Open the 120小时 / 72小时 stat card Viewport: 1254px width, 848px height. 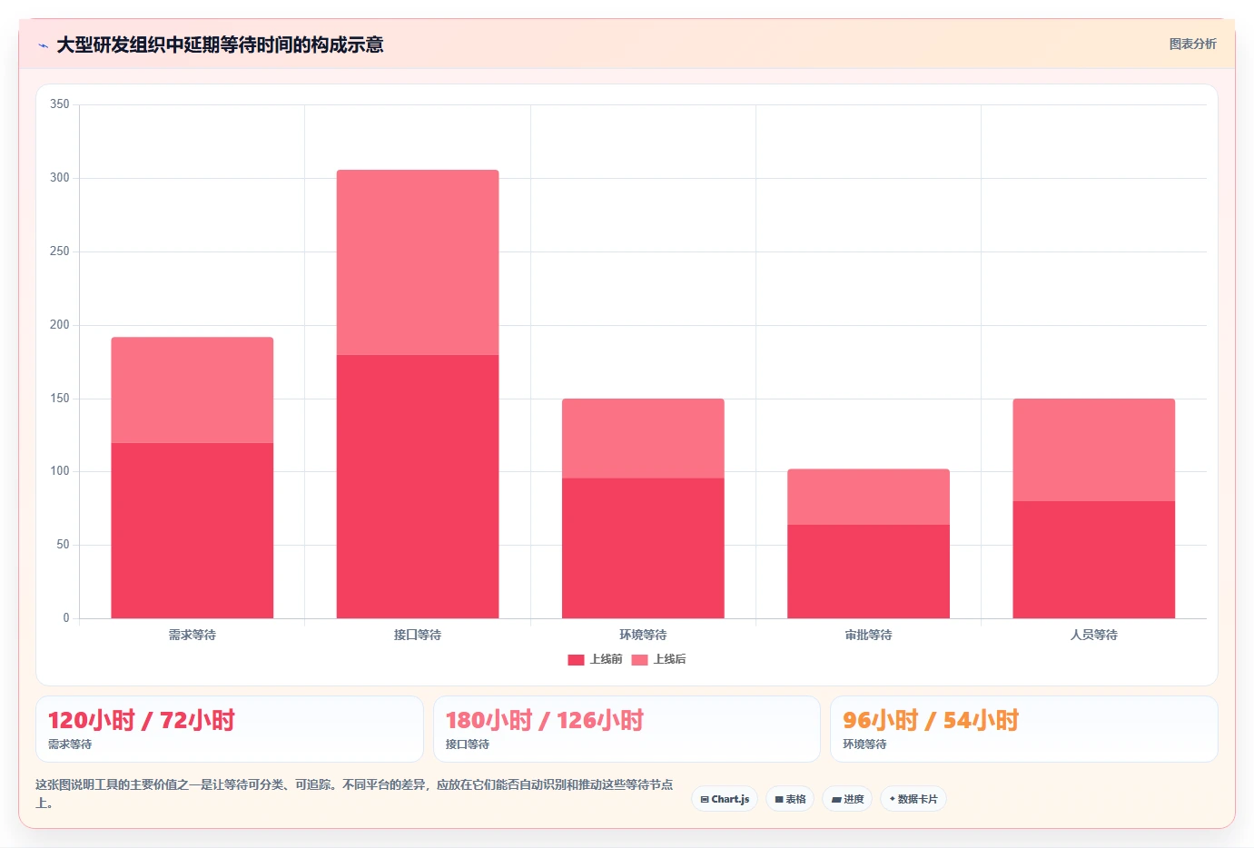[230, 729]
